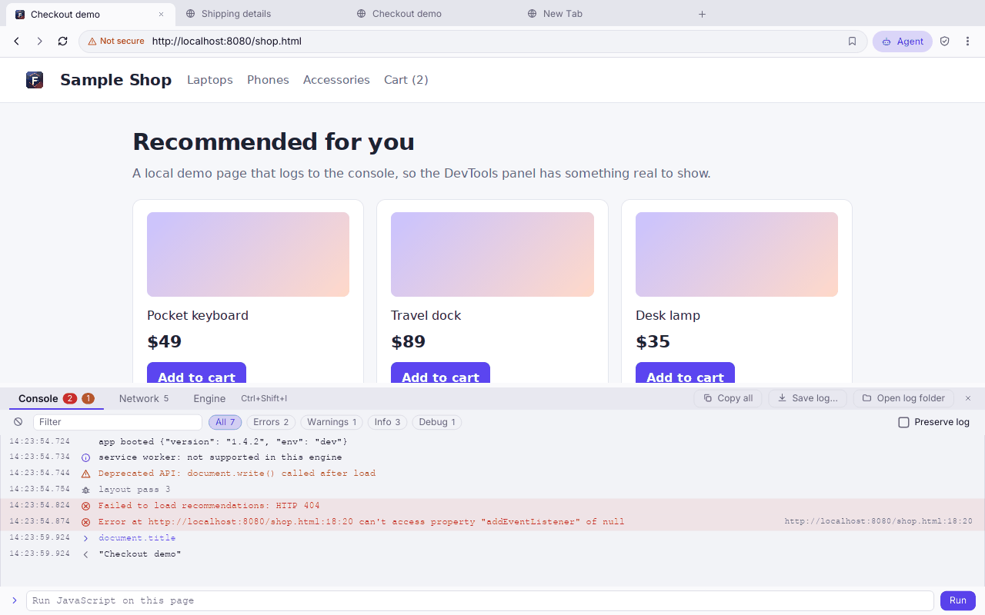The image size is (985, 615).
Task: Open a new tab with plus icon
Action: click(x=702, y=14)
